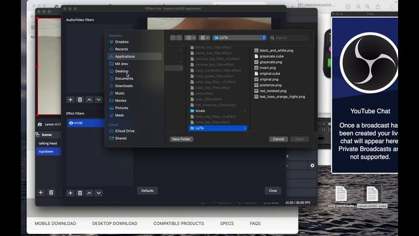Screen dimensions: 419x236
Task: Open Pictures in the sidebar
Action: tap(122, 108)
